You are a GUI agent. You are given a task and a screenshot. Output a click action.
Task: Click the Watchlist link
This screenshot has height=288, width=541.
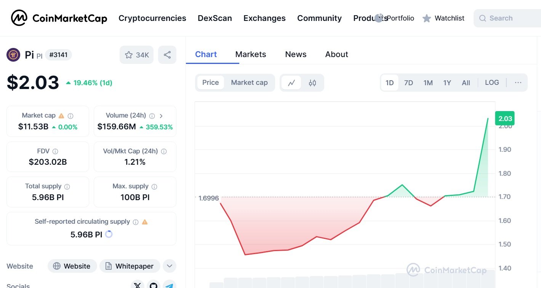pyautogui.click(x=450, y=18)
